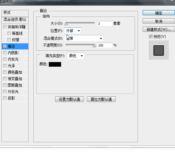Enable the 内阴影 checkbox
This screenshot has width=175, height=152.
click(5, 52)
